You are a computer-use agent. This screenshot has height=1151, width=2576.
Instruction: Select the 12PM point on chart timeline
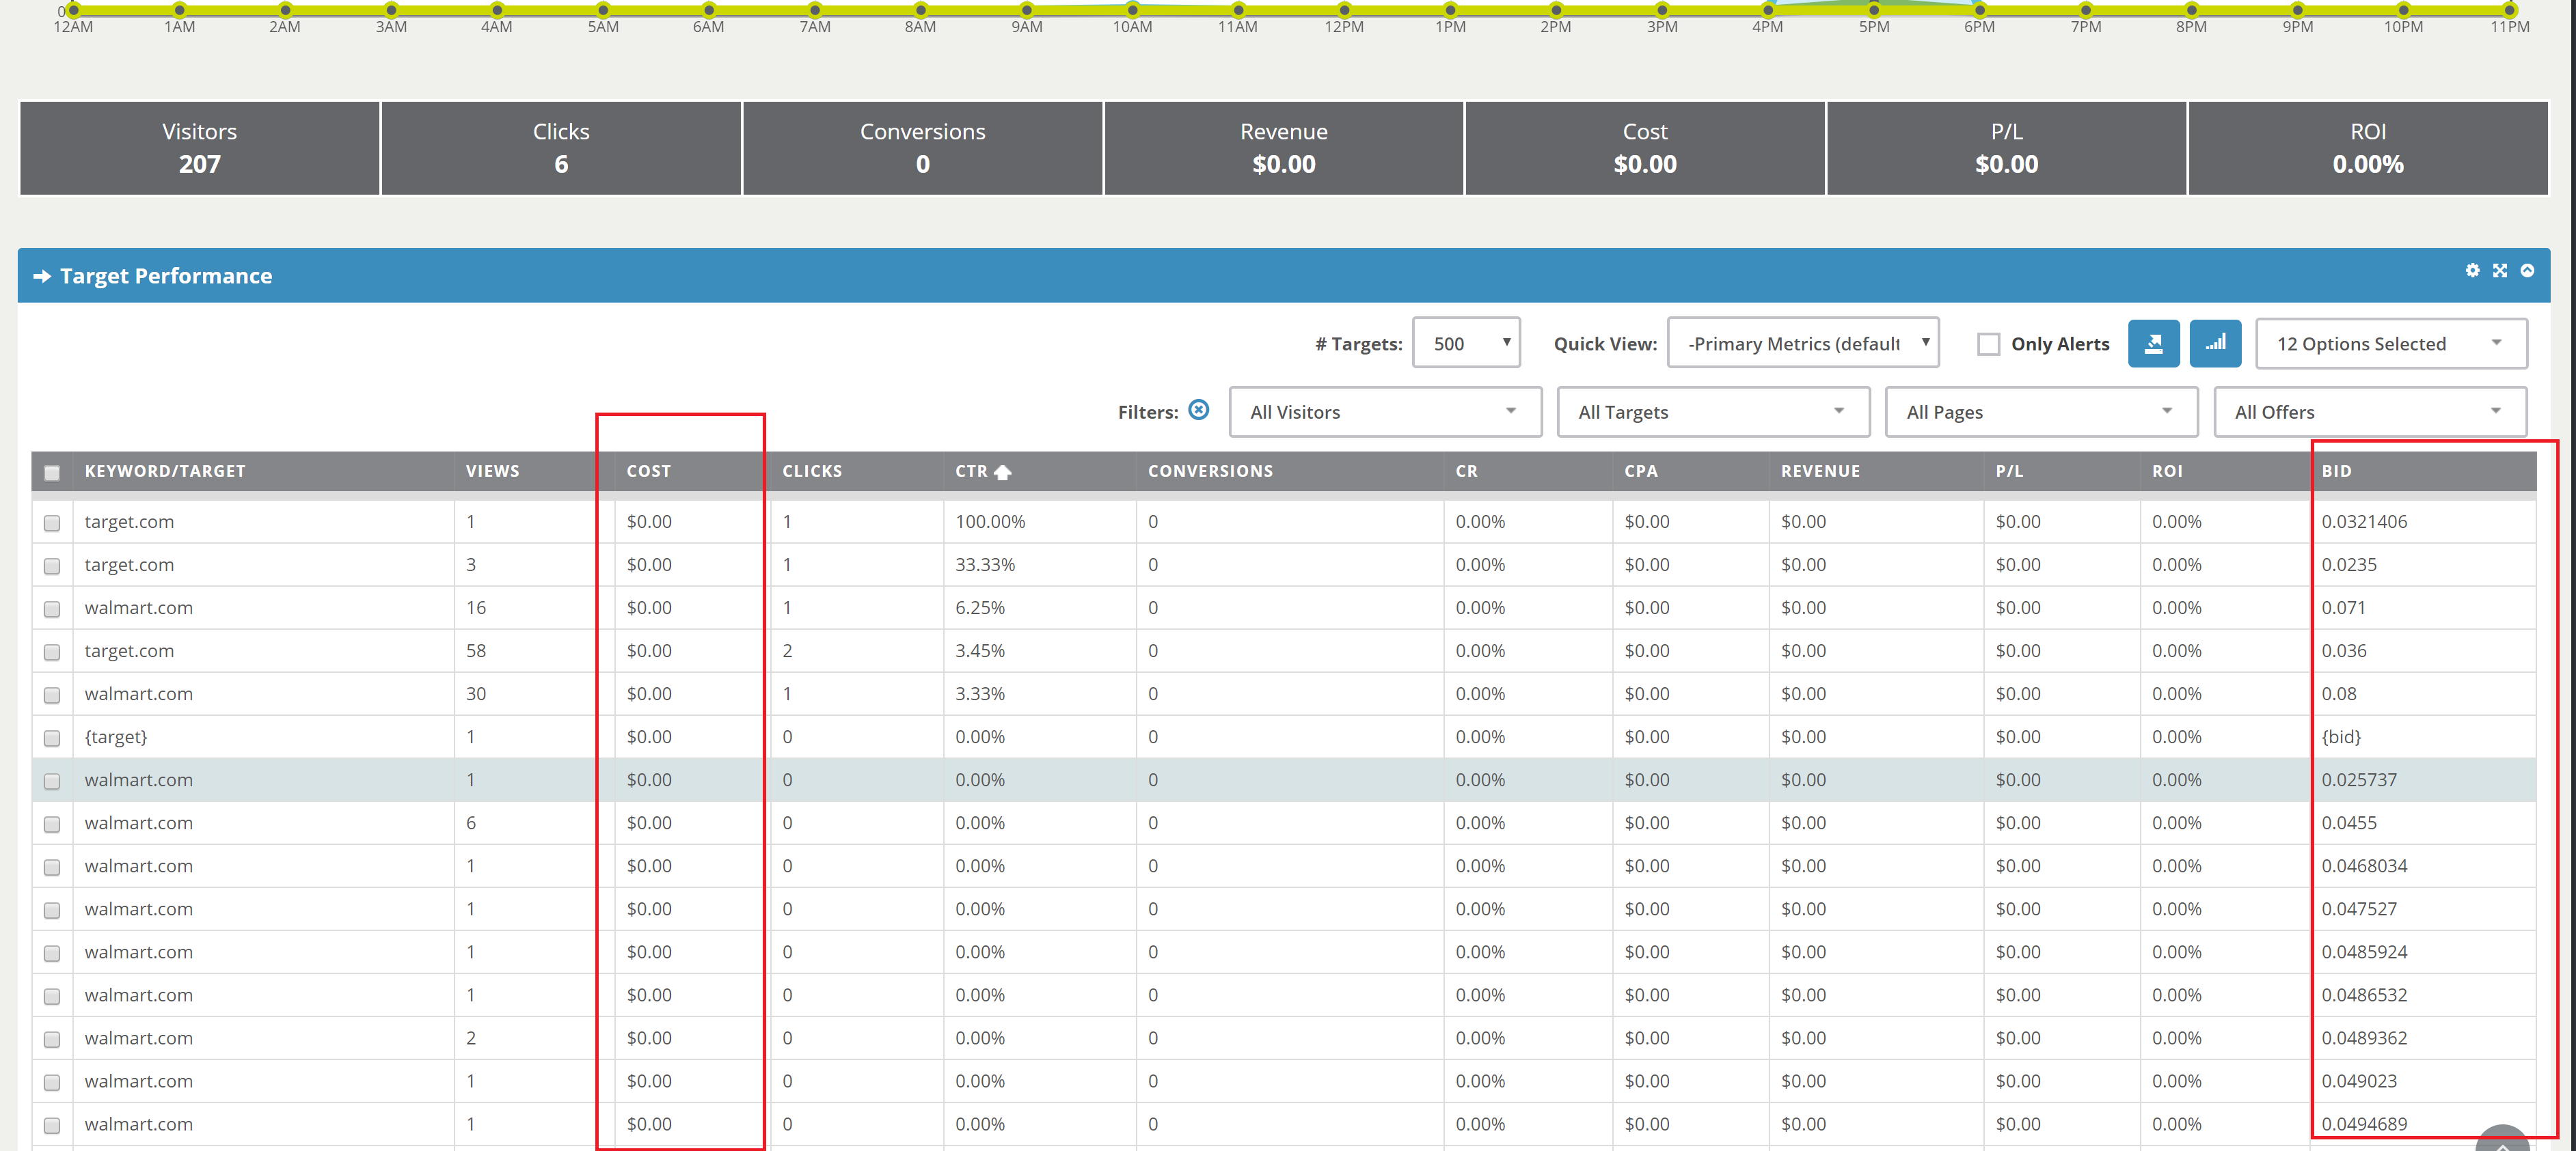[x=1344, y=10]
